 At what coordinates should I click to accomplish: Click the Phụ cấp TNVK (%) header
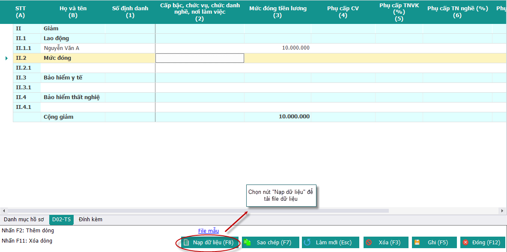click(x=399, y=12)
